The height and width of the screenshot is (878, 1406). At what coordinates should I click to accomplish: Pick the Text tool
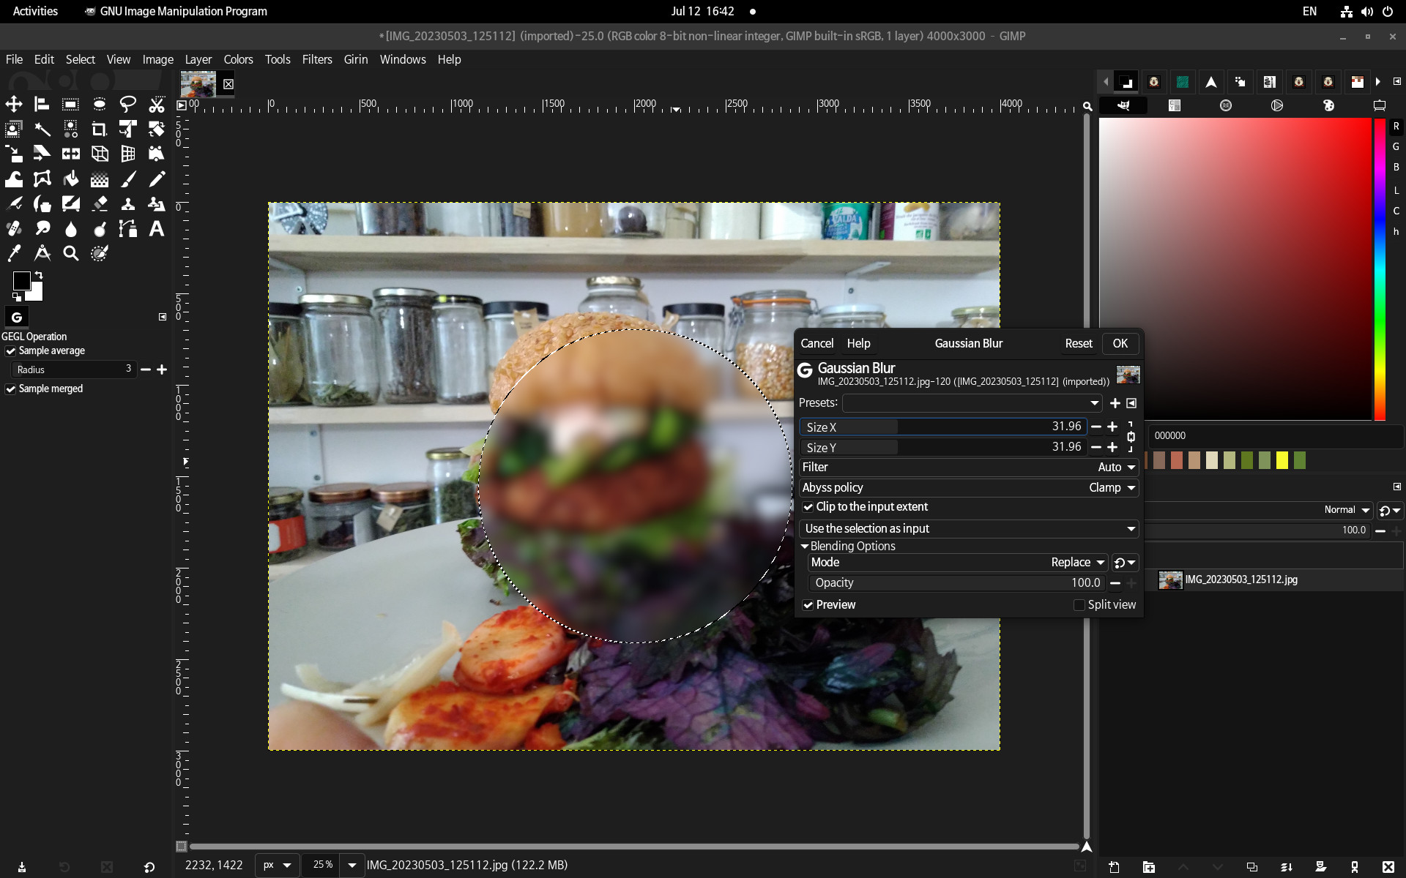point(156,229)
